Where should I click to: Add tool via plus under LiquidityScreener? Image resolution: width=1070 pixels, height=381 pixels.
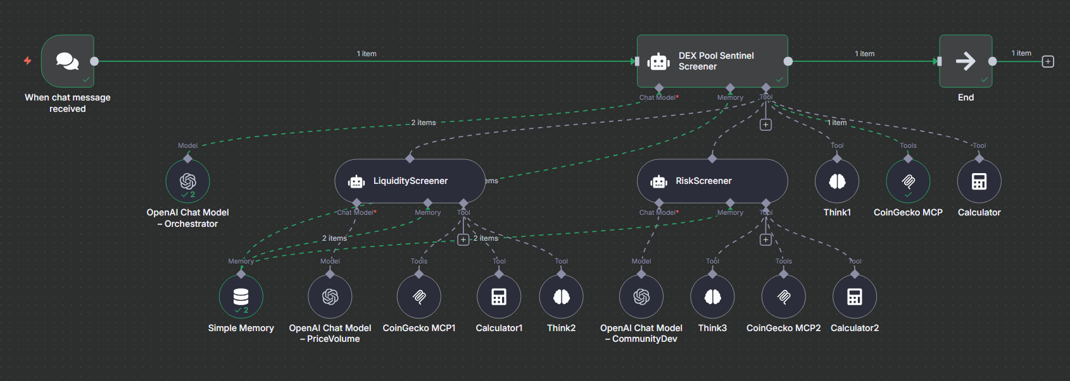point(463,239)
